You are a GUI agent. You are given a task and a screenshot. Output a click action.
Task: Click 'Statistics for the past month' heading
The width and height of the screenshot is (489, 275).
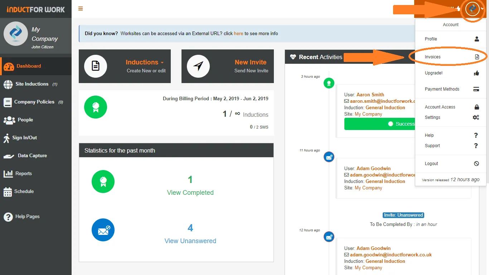(120, 151)
